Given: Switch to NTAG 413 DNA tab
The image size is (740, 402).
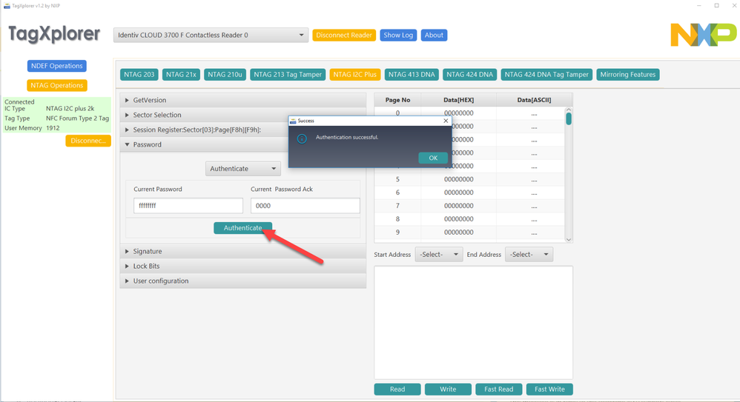Looking at the screenshot, I should (412, 75).
